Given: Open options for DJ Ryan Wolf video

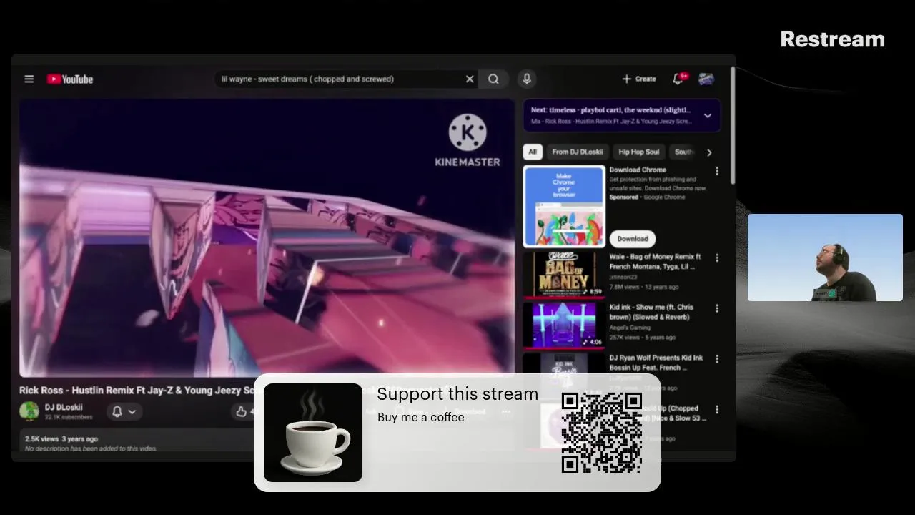Looking at the screenshot, I should [x=717, y=359].
